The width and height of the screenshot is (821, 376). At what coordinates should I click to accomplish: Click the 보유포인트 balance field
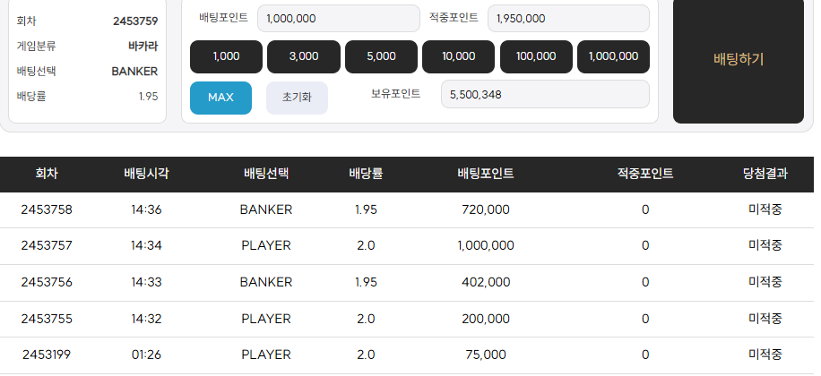(544, 93)
